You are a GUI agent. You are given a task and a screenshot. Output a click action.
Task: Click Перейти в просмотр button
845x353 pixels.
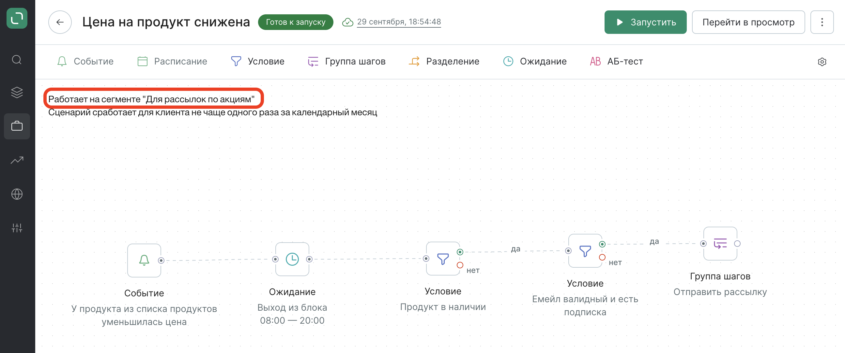(x=748, y=22)
